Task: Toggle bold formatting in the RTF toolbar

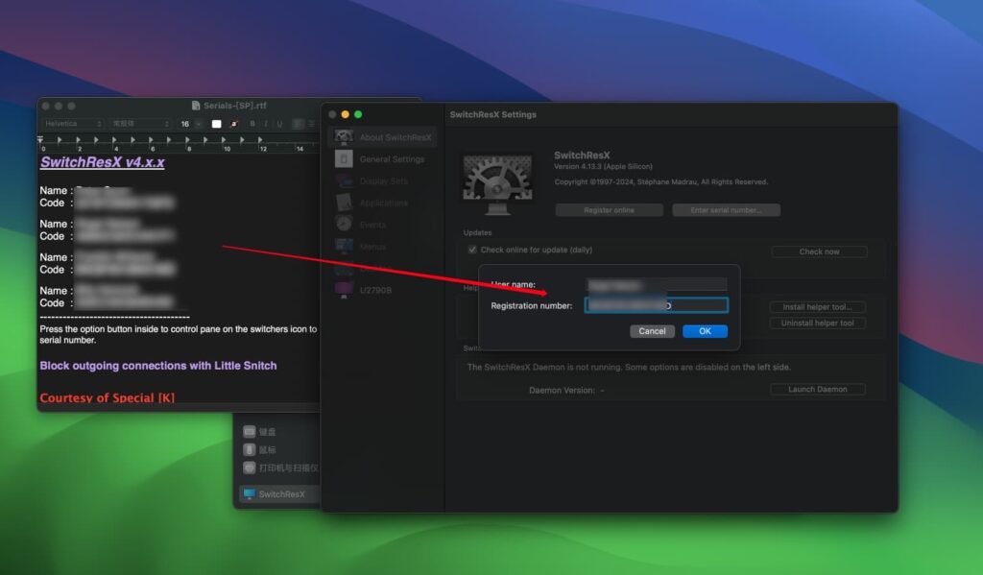Action: (x=252, y=124)
